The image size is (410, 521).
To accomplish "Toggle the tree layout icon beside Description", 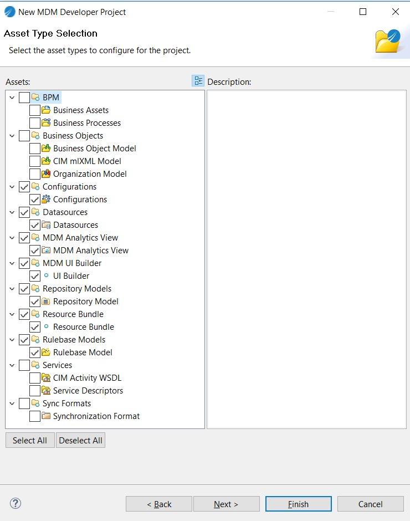I will pos(198,81).
